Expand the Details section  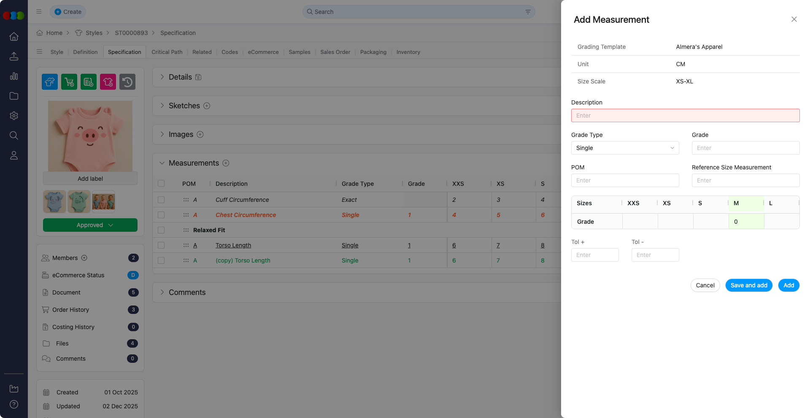click(x=162, y=77)
